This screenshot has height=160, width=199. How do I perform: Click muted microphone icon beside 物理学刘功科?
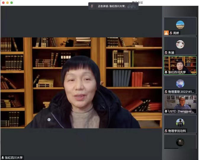click(166, 131)
